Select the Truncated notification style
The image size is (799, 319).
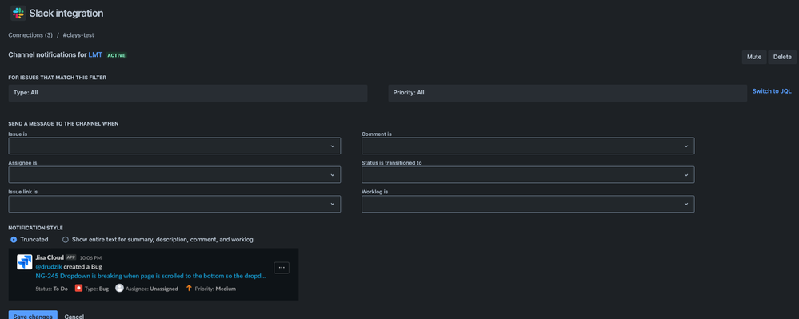[14, 240]
